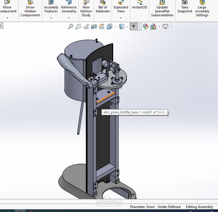Click Zoom to Fit icon
Image resolution: width=218 pixels, height=212 pixels.
pos(71,27)
